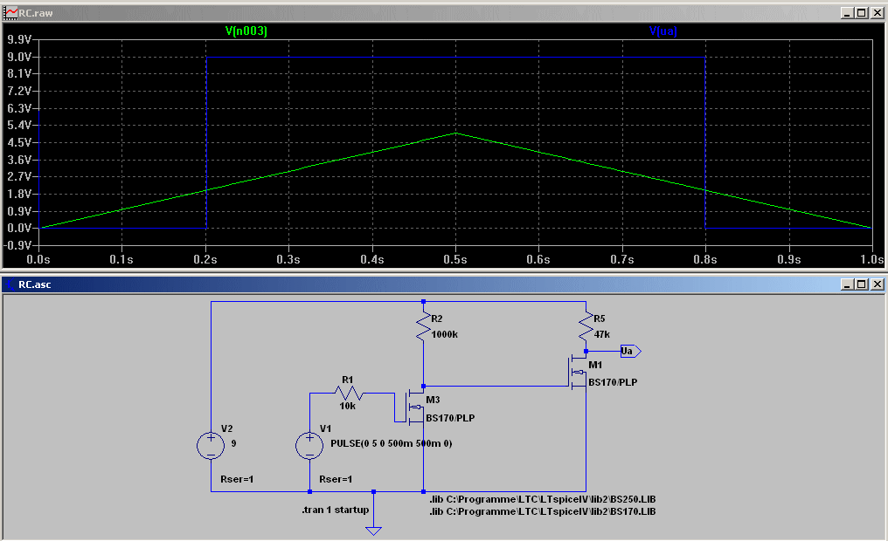
Task: Click the 47k value of R5
Action: 601,334
